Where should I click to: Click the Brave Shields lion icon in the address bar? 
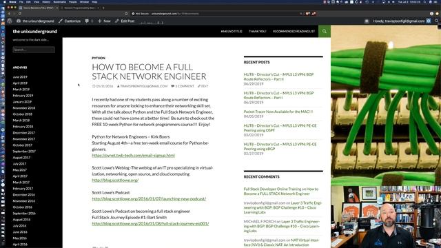[x=308, y=14]
